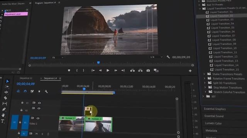Expand Shake Transitions Presets folder
Screen dimensions: 247x138
coord(204,74)
